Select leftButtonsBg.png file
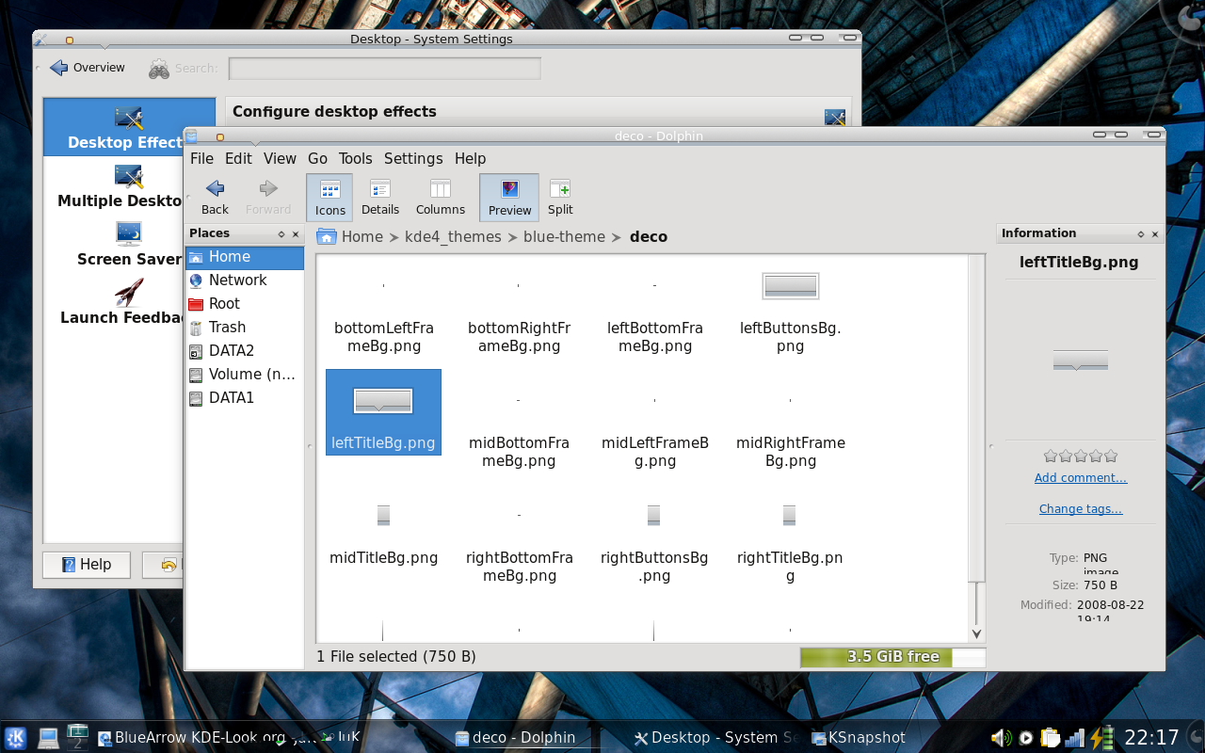This screenshot has width=1205, height=753. [790, 315]
